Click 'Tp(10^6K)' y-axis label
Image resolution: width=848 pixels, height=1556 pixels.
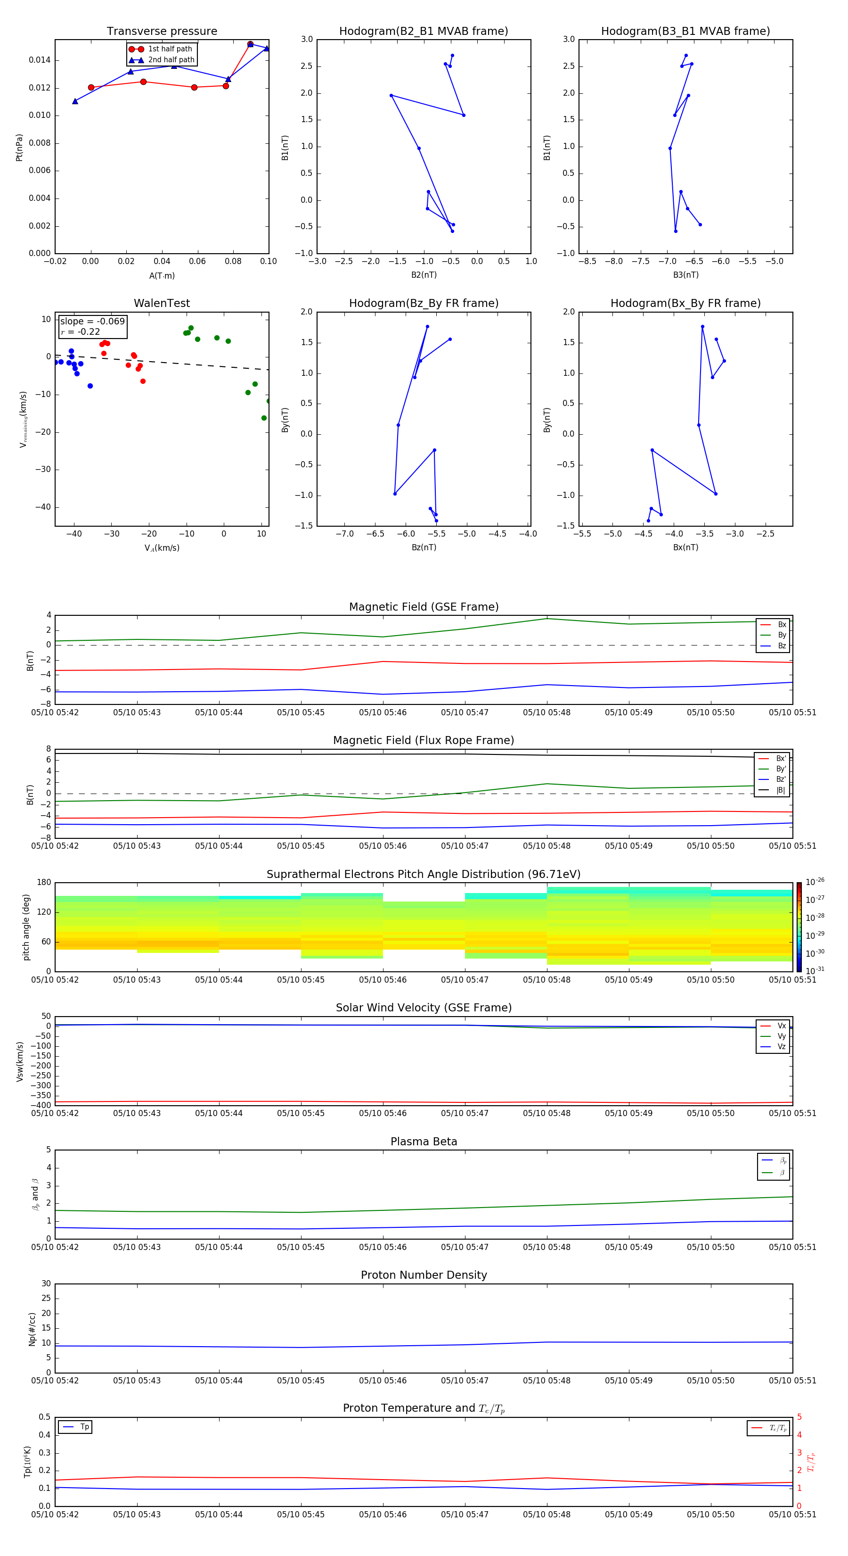[27, 1462]
